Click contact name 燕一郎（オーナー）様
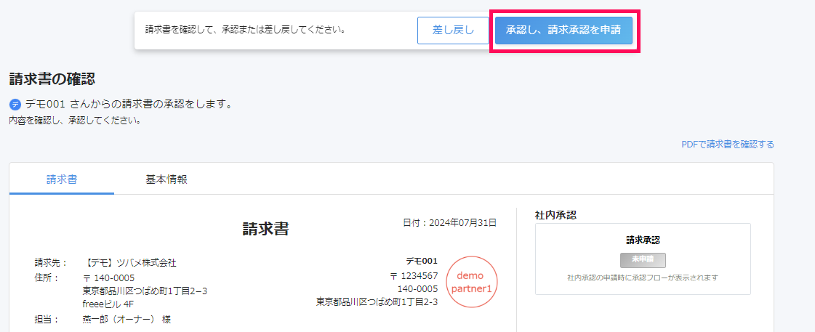The image size is (815, 332). tap(127, 319)
